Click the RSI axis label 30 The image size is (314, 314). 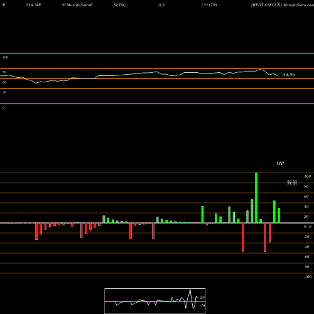(4, 92)
